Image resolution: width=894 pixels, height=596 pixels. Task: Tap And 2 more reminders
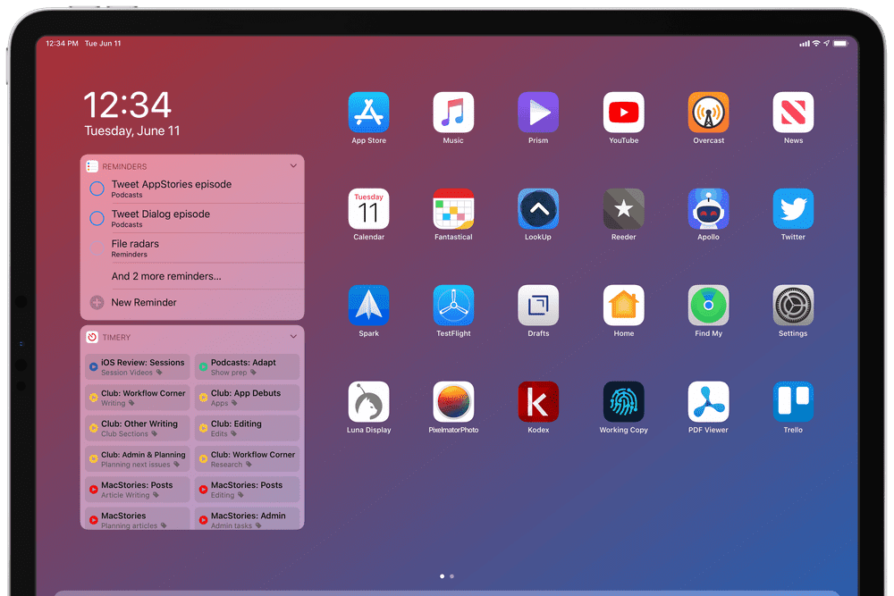[166, 276]
